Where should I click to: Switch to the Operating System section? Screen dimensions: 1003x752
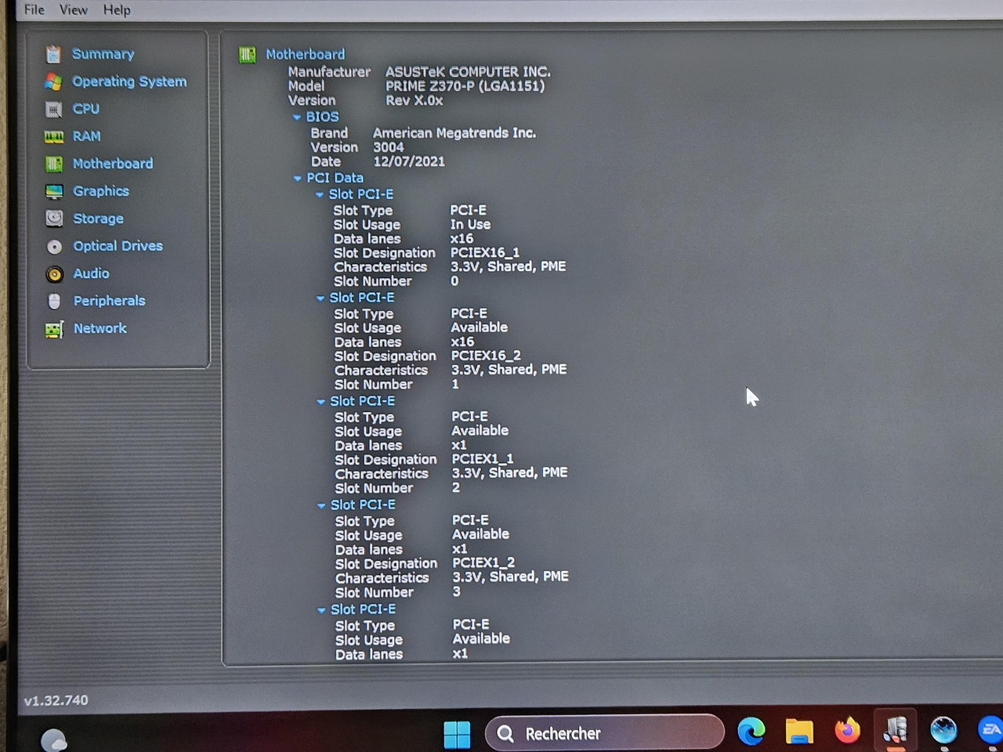(129, 81)
